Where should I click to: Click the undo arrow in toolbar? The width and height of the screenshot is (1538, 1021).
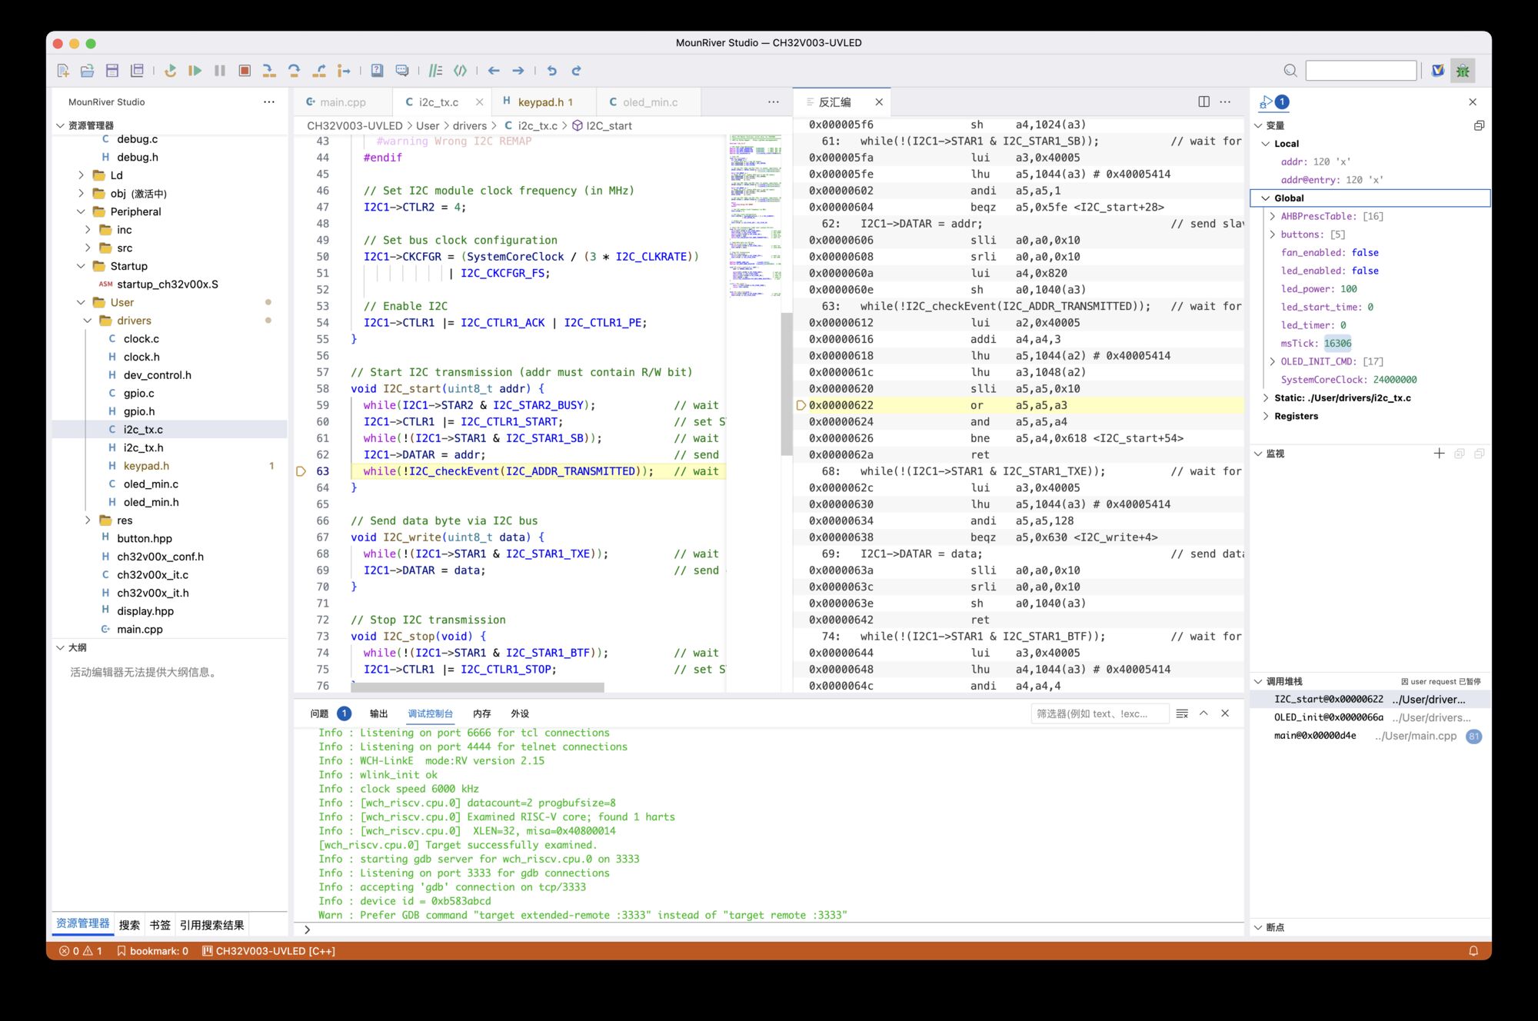coord(551,71)
